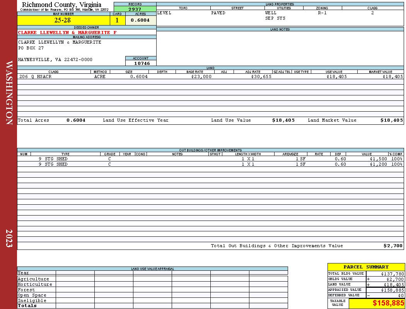The width and height of the screenshot is (406, 309).
Task: Click Commissioner of the Revenue address line
Action: coord(64,10)
